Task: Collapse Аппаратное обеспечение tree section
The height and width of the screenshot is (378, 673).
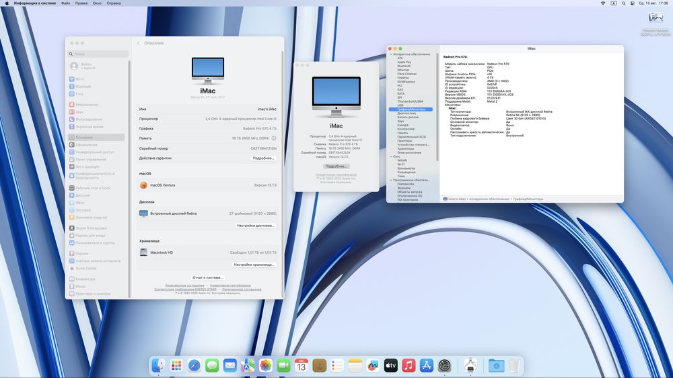Action: 390,54
